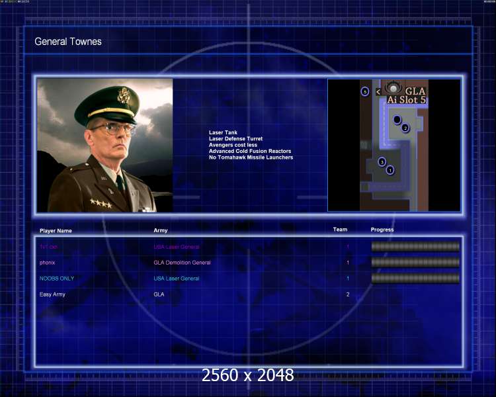
Task: Click the 'Avengers cost less' line
Action: pyautogui.click(x=233, y=145)
